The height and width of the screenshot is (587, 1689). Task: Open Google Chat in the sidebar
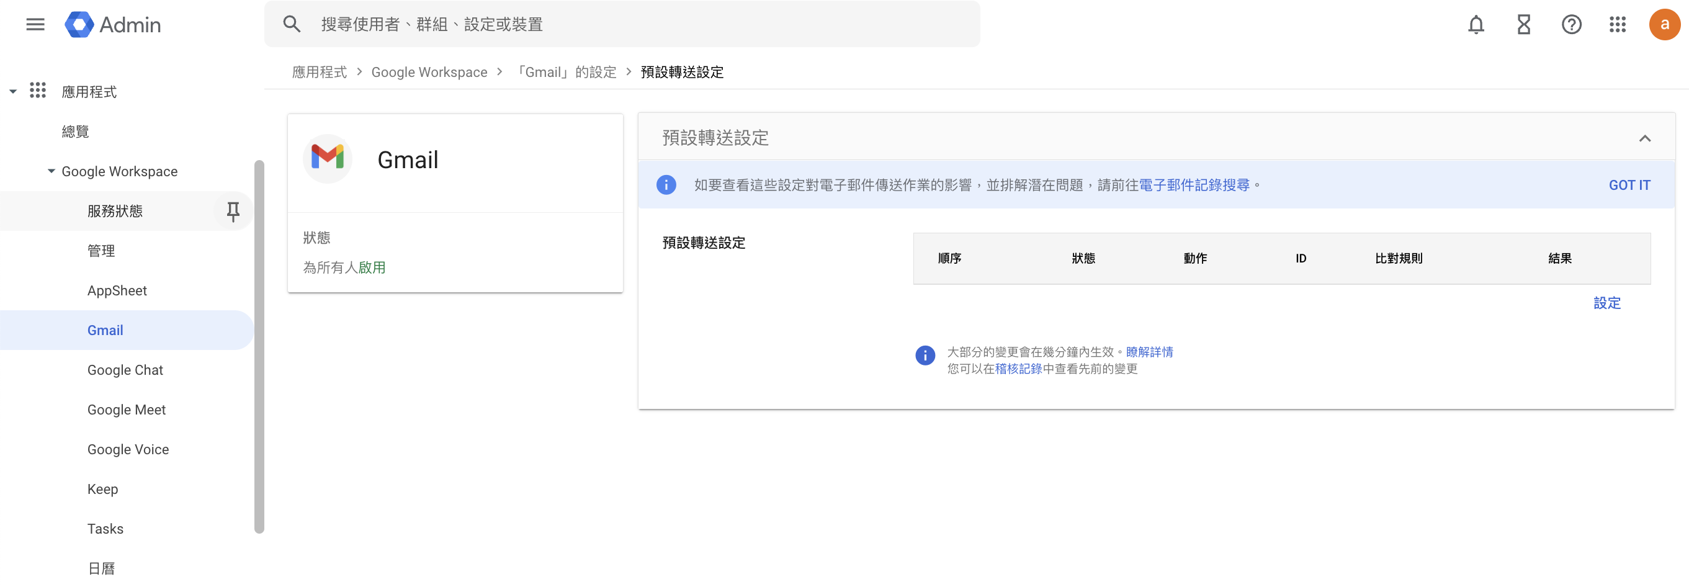point(125,370)
